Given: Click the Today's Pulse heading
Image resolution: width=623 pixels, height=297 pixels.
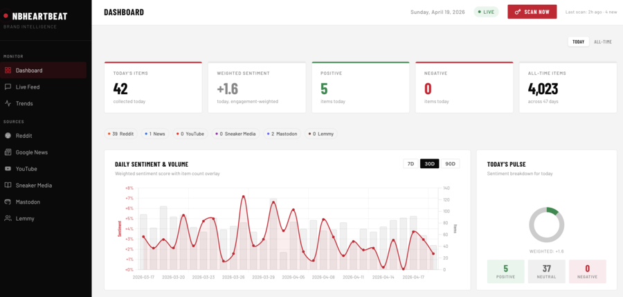Looking at the screenshot, I should (x=507, y=164).
